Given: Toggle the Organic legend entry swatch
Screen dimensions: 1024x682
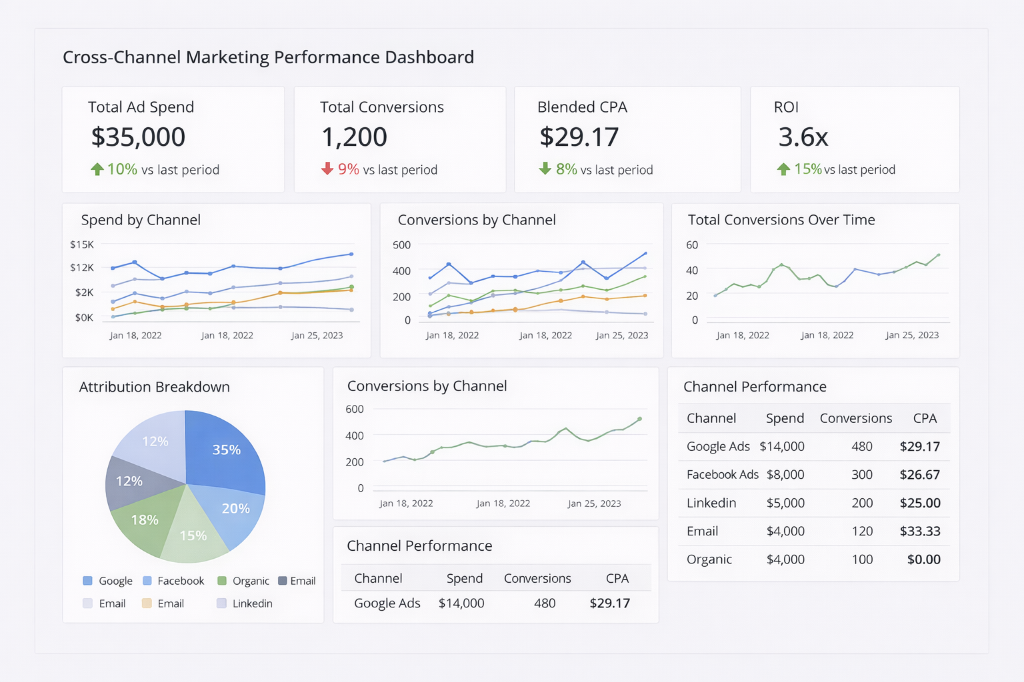Looking at the screenshot, I should [222, 581].
